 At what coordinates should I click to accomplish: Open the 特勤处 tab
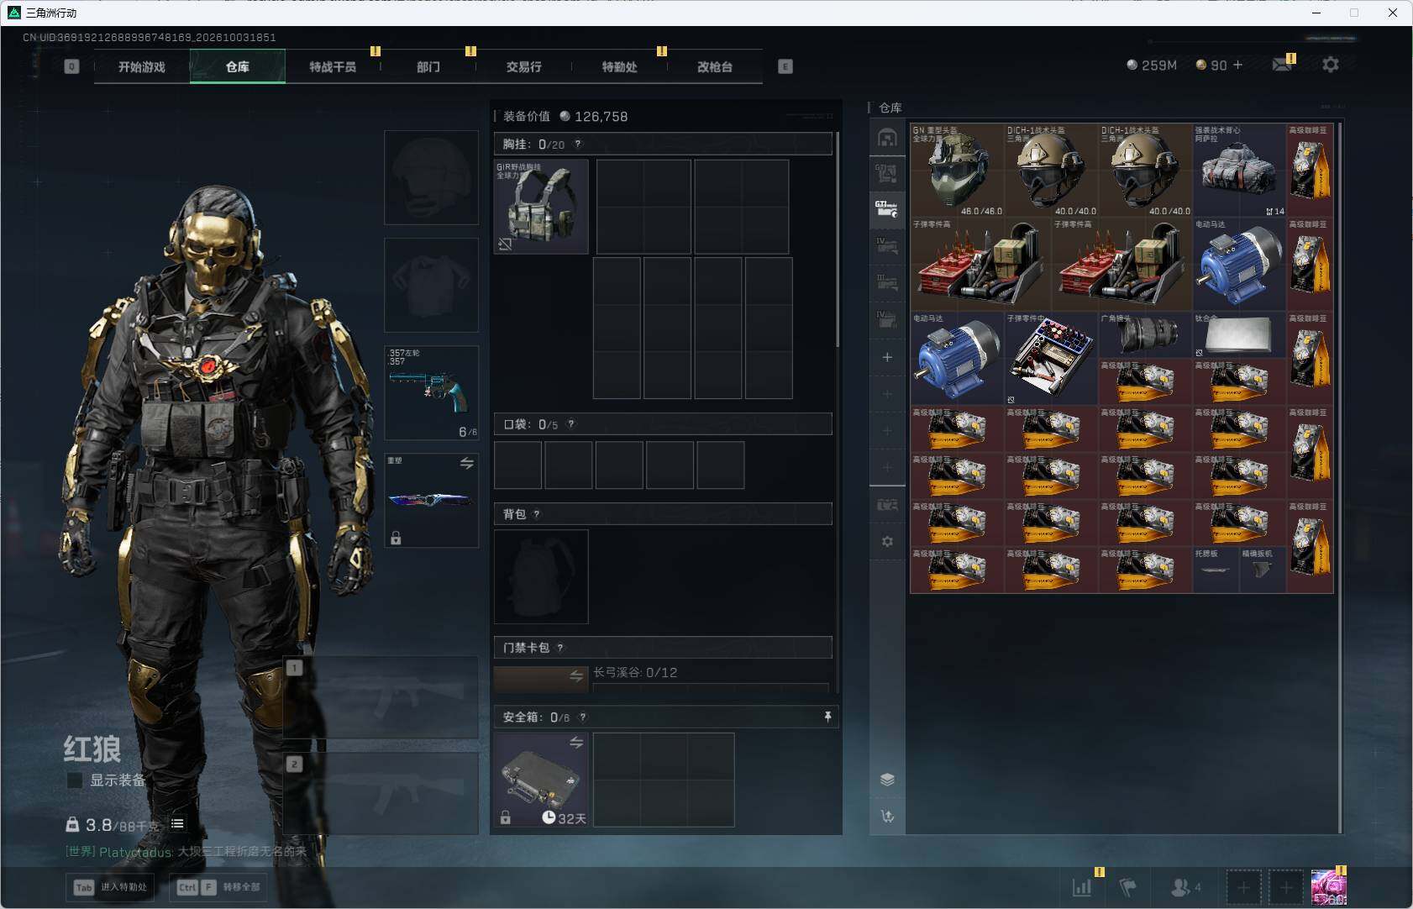(619, 66)
